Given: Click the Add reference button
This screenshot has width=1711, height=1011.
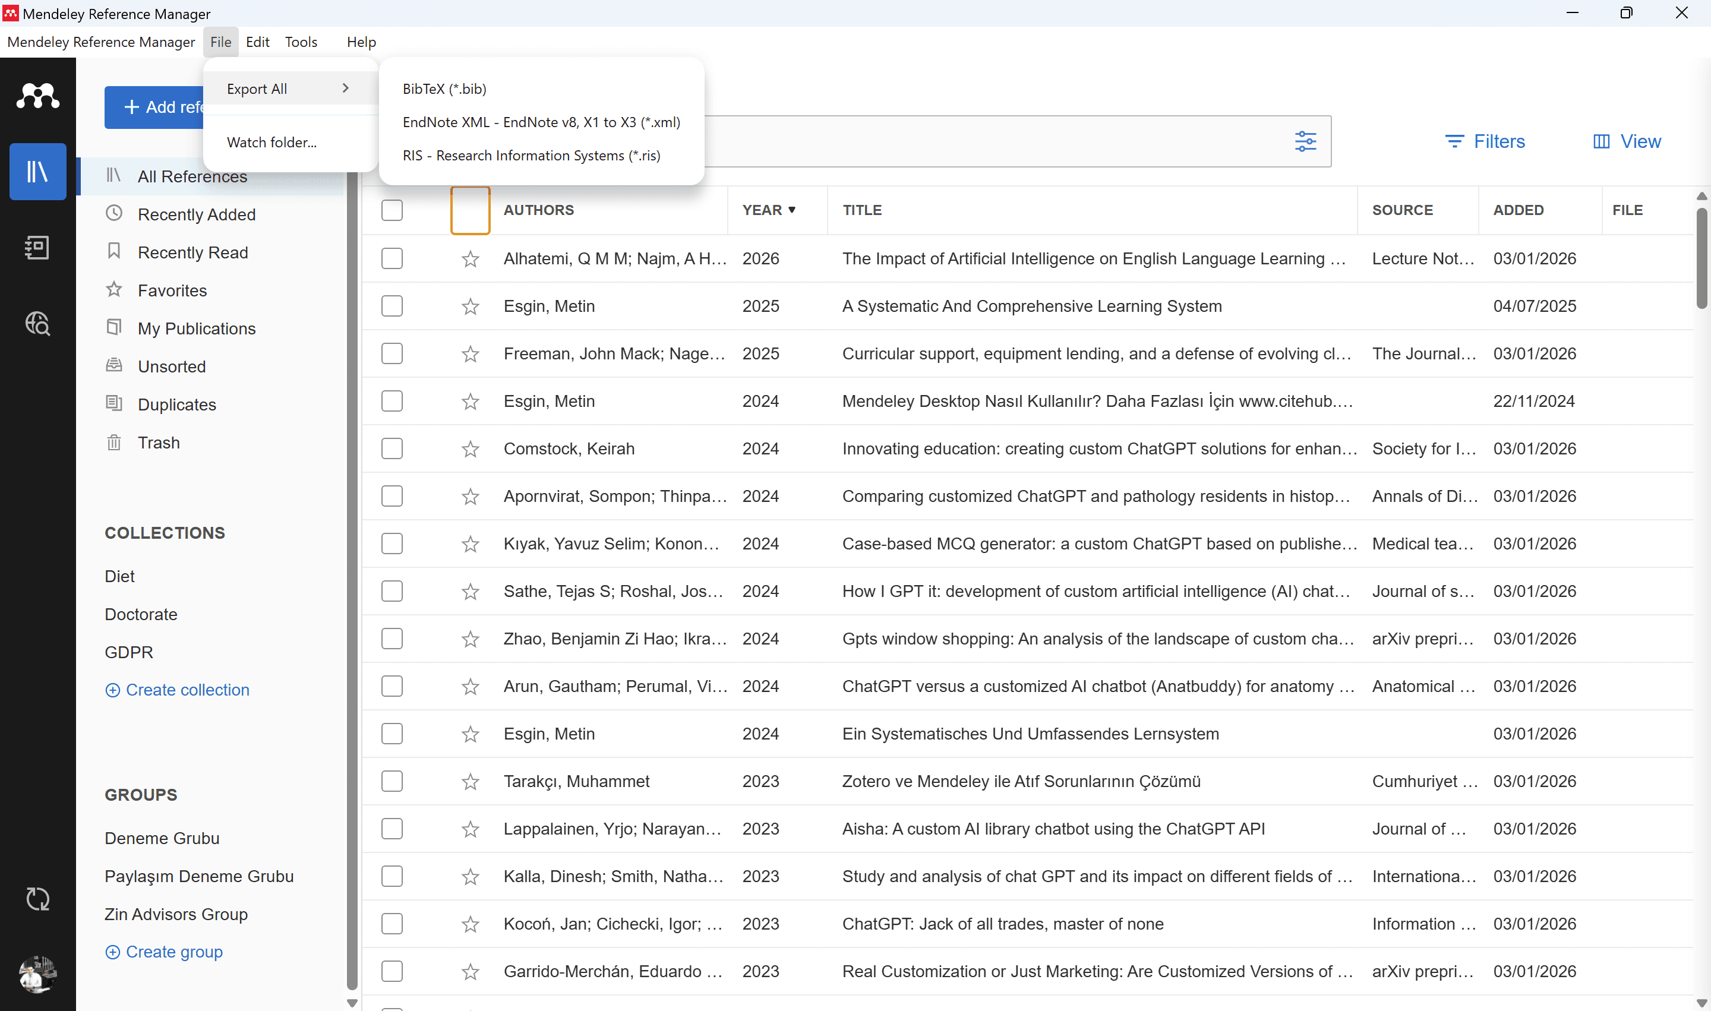Looking at the screenshot, I should pos(154,107).
